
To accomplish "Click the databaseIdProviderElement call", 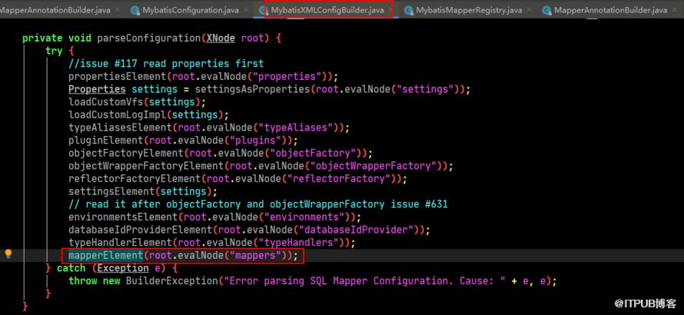I will pyautogui.click(x=141, y=230).
